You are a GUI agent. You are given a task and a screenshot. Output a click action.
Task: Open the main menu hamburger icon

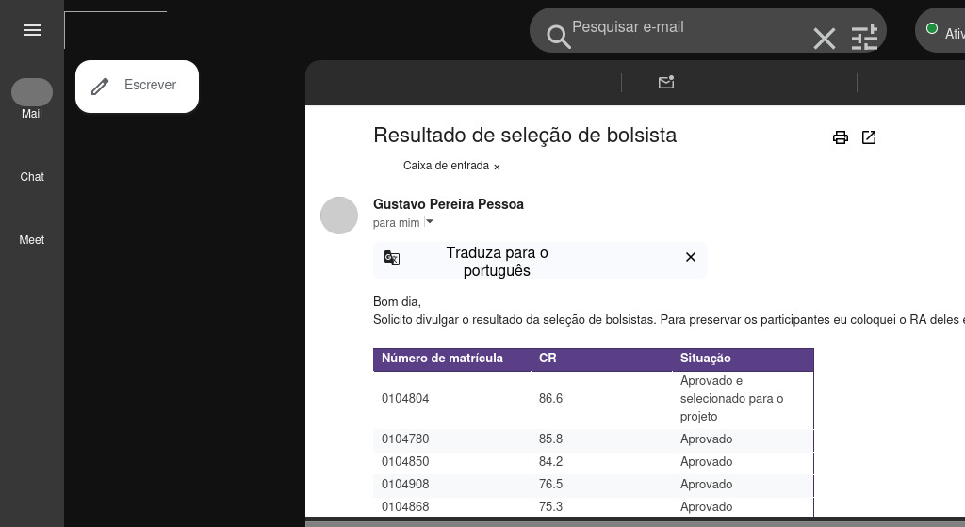(32, 30)
